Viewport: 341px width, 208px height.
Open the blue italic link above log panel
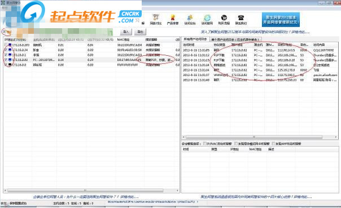tap(255, 32)
